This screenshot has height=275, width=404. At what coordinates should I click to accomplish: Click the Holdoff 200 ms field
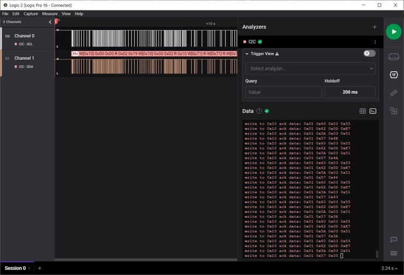(350, 92)
